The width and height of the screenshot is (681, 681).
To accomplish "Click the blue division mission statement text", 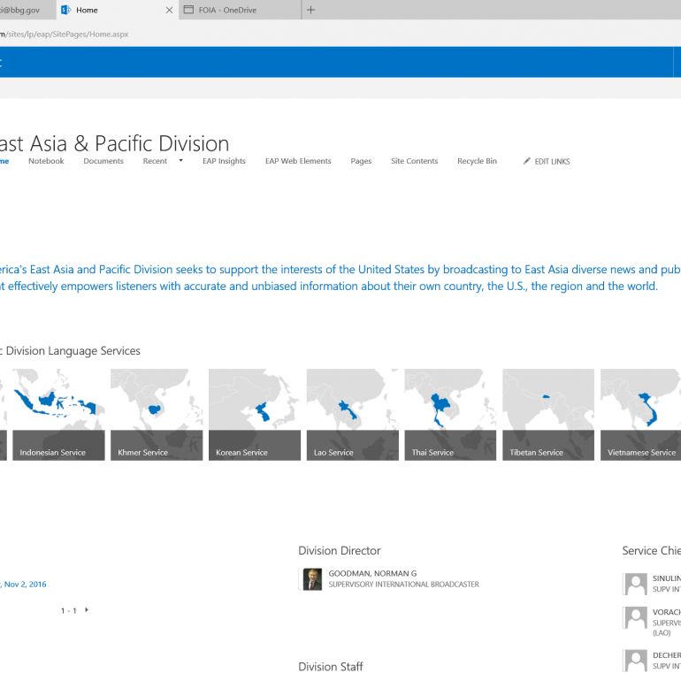I will (340, 278).
